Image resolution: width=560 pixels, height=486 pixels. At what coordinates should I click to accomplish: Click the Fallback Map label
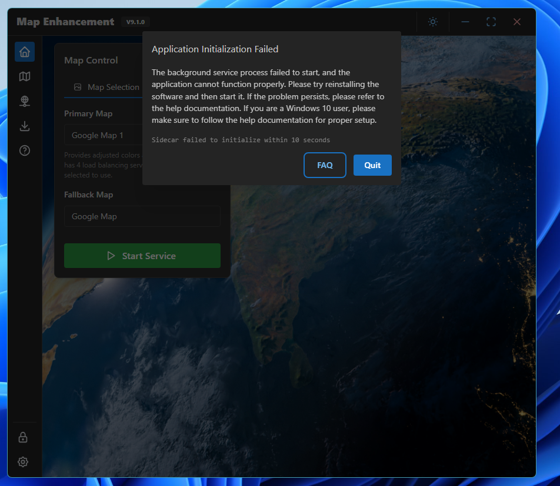point(89,195)
